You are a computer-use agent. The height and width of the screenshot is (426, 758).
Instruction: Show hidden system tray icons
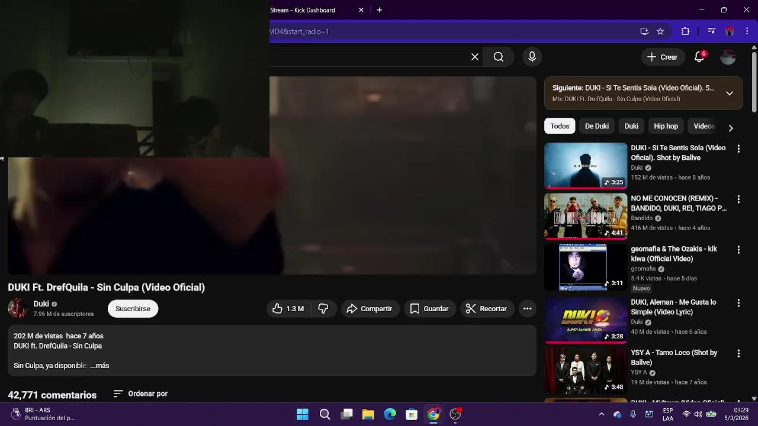(x=602, y=414)
